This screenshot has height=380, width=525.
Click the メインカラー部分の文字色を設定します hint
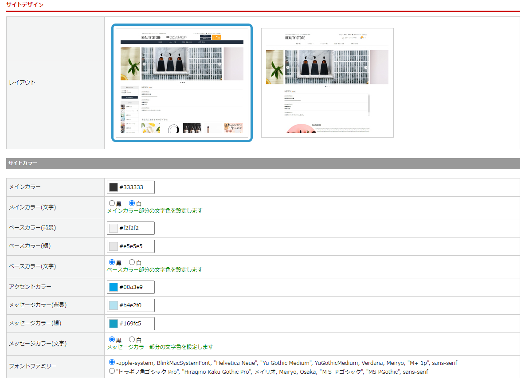(155, 211)
